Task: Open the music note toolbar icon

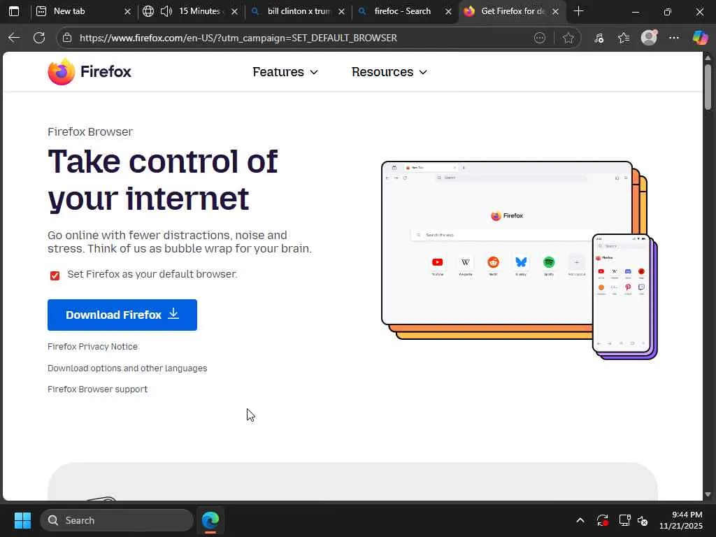Action: [x=599, y=38]
